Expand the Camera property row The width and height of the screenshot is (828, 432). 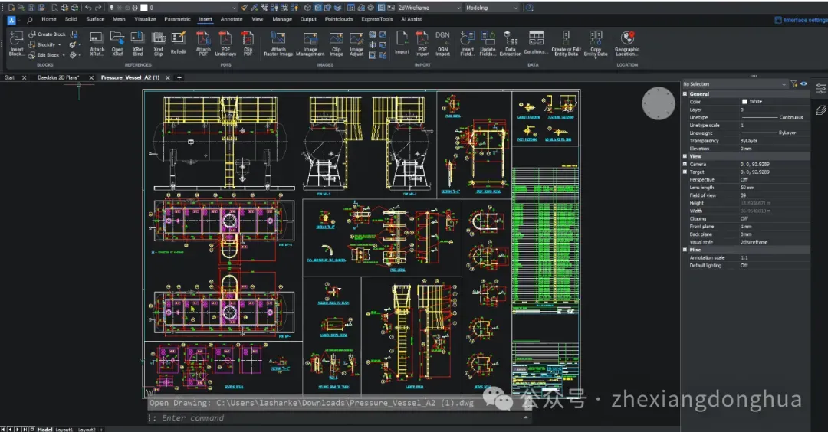click(x=685, y=164)
